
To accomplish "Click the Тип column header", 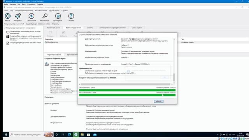I will click(x=183, y=39).
